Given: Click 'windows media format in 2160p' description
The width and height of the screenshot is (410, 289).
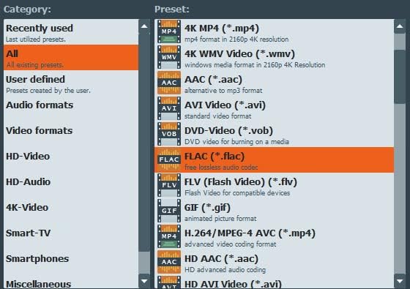Looking at the screenshot, I should coord(255,65).
